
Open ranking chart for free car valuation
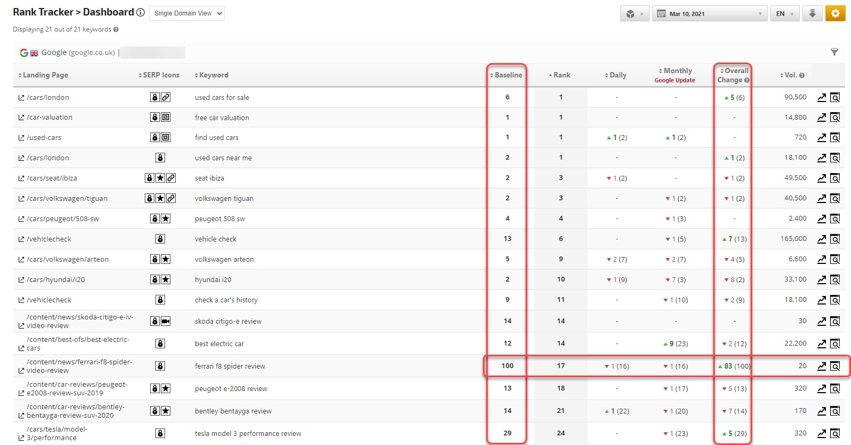point(822,117)
